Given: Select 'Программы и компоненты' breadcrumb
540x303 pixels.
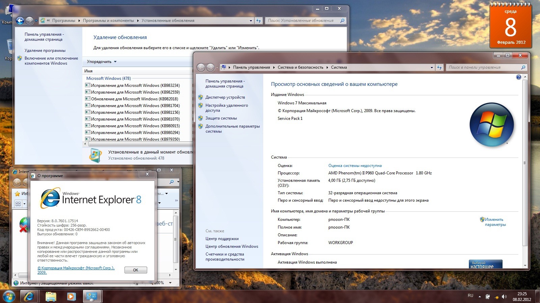Looking at the screenshot, I should (108, 21).
